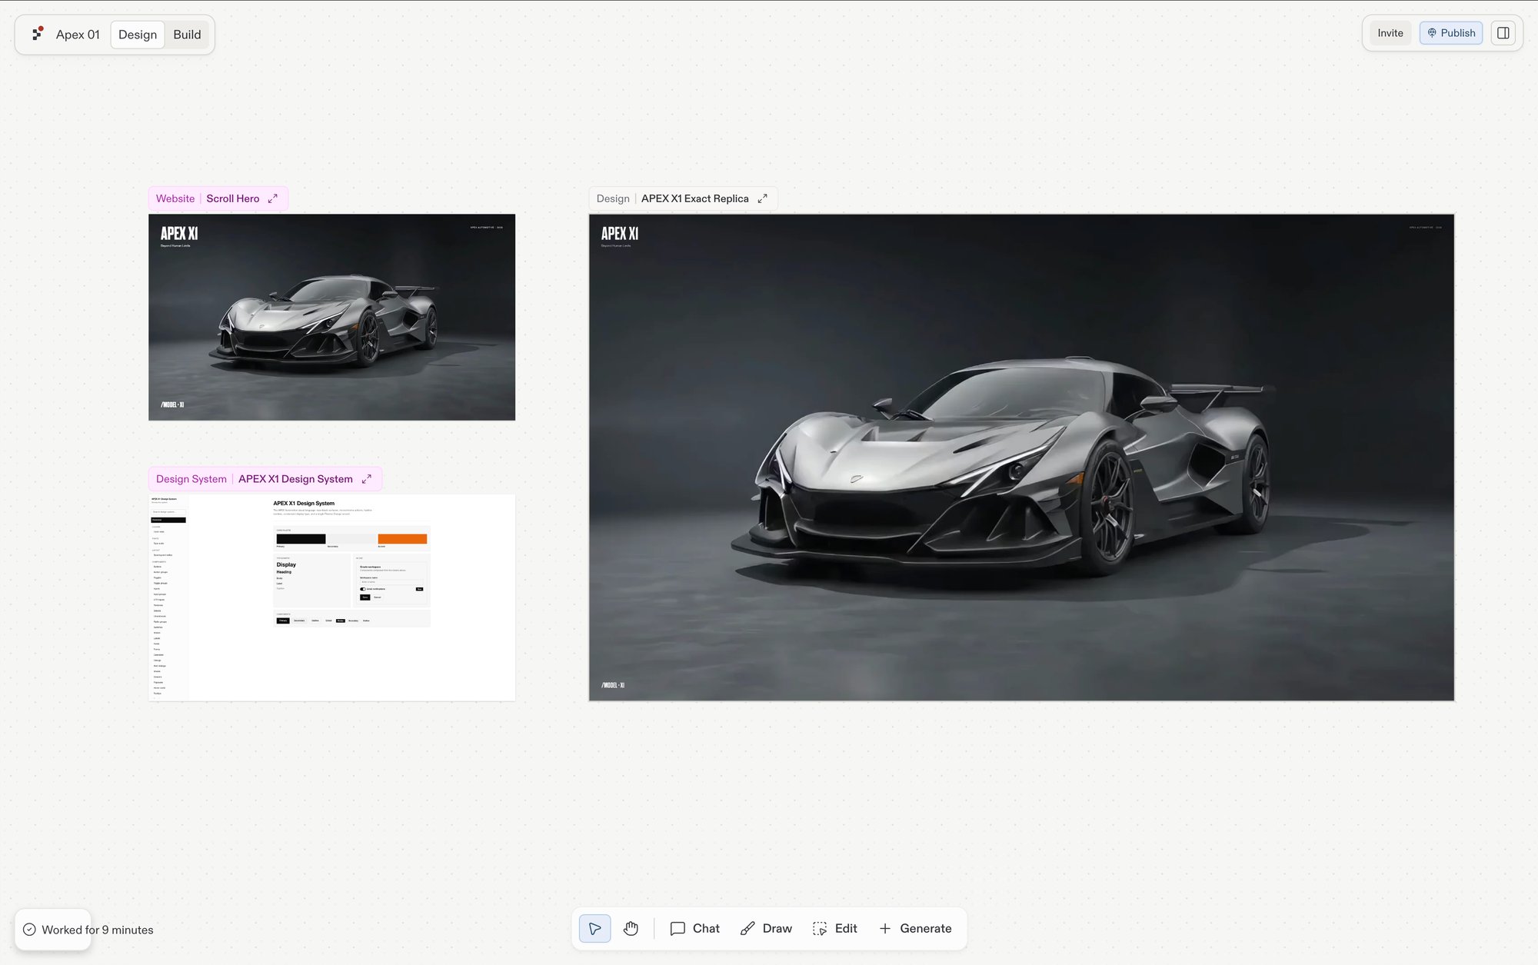Click the Display text in Design System preview
Screen dimensions: 1538x965
coord(286,564)
